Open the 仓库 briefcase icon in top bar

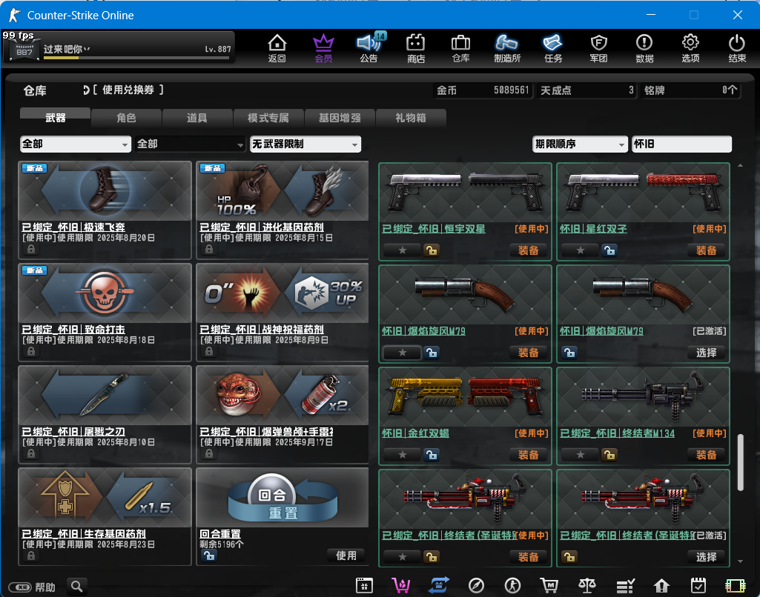coord(460,48)
